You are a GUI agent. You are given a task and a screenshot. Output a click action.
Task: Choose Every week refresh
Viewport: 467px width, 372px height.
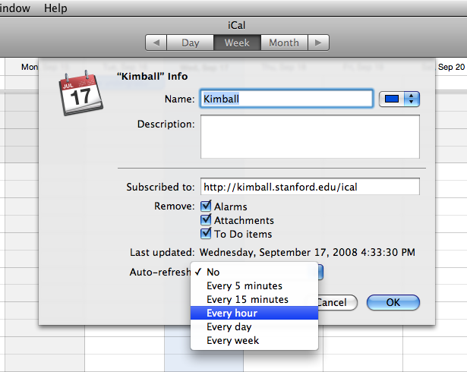pyautogui.click(x=254, y=340)
